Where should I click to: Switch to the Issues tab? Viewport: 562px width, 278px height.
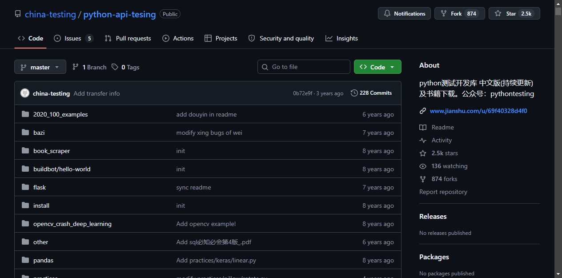[73, 38]
